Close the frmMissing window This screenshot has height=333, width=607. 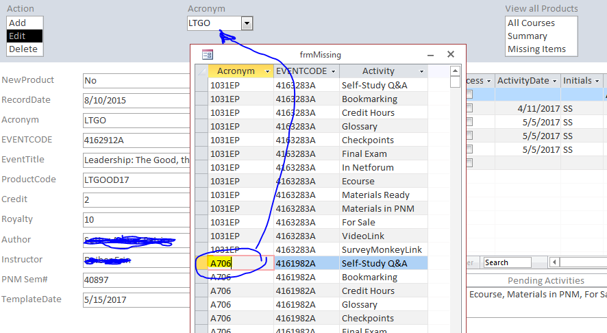tap(451, 54)
